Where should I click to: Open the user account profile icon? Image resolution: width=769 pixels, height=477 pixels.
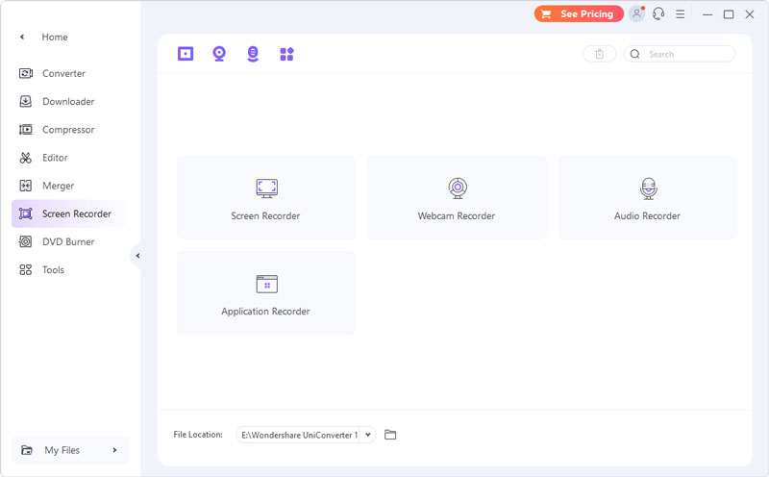[x=636, y=13]
